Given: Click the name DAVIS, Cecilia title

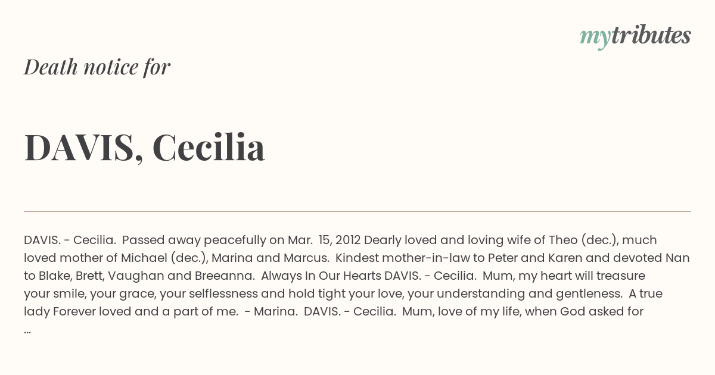Looking at the screenshot, I should coord(145,148).
